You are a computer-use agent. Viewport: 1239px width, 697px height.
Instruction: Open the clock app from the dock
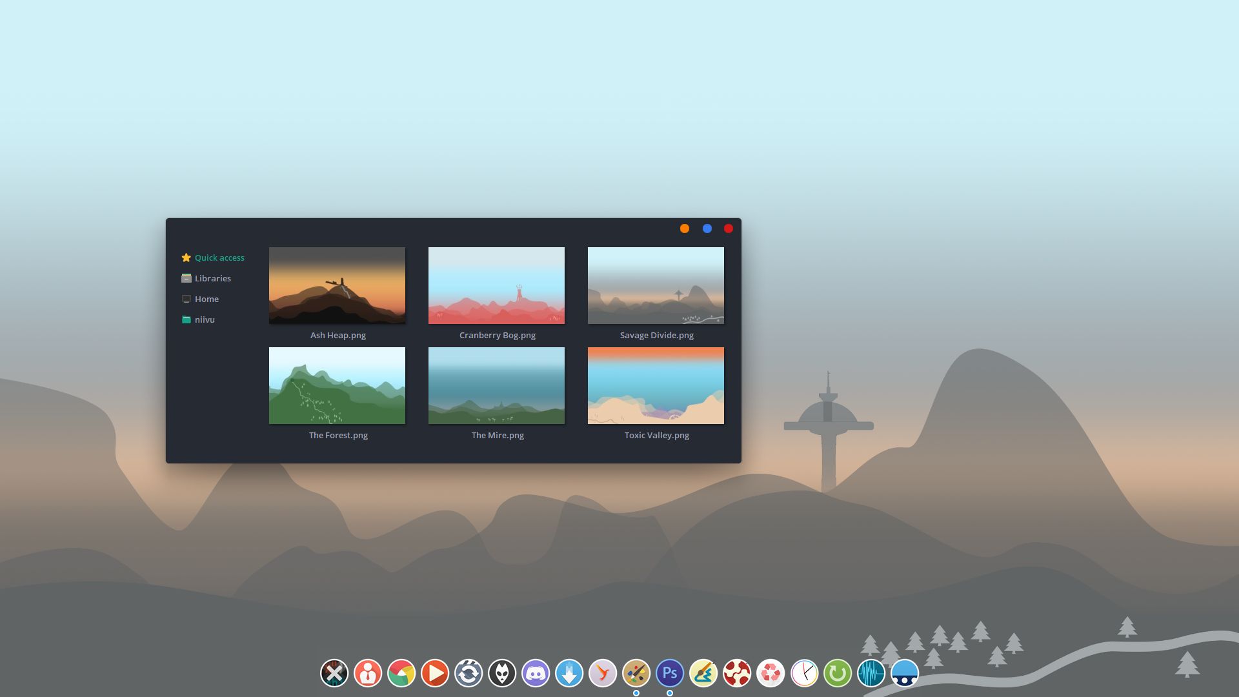tap(805, 673)
